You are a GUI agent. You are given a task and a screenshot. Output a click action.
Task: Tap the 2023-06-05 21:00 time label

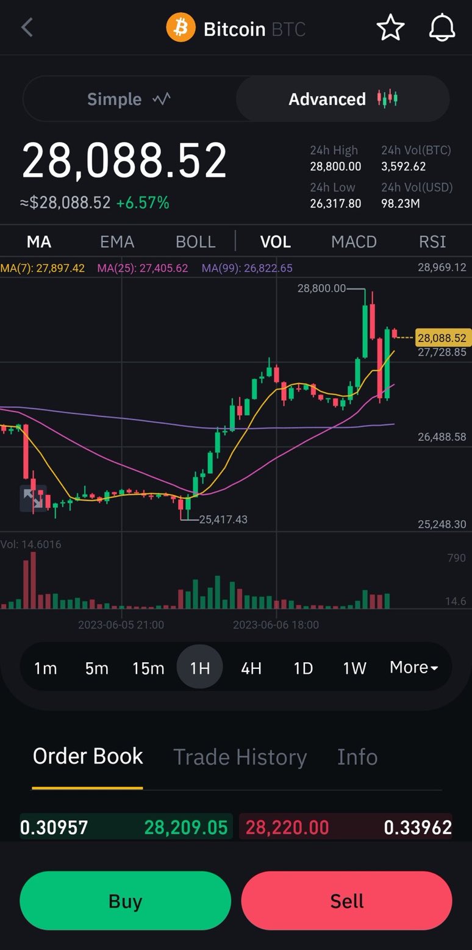click(121, 625)
